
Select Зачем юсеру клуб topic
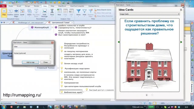click(x=73, y=64)
